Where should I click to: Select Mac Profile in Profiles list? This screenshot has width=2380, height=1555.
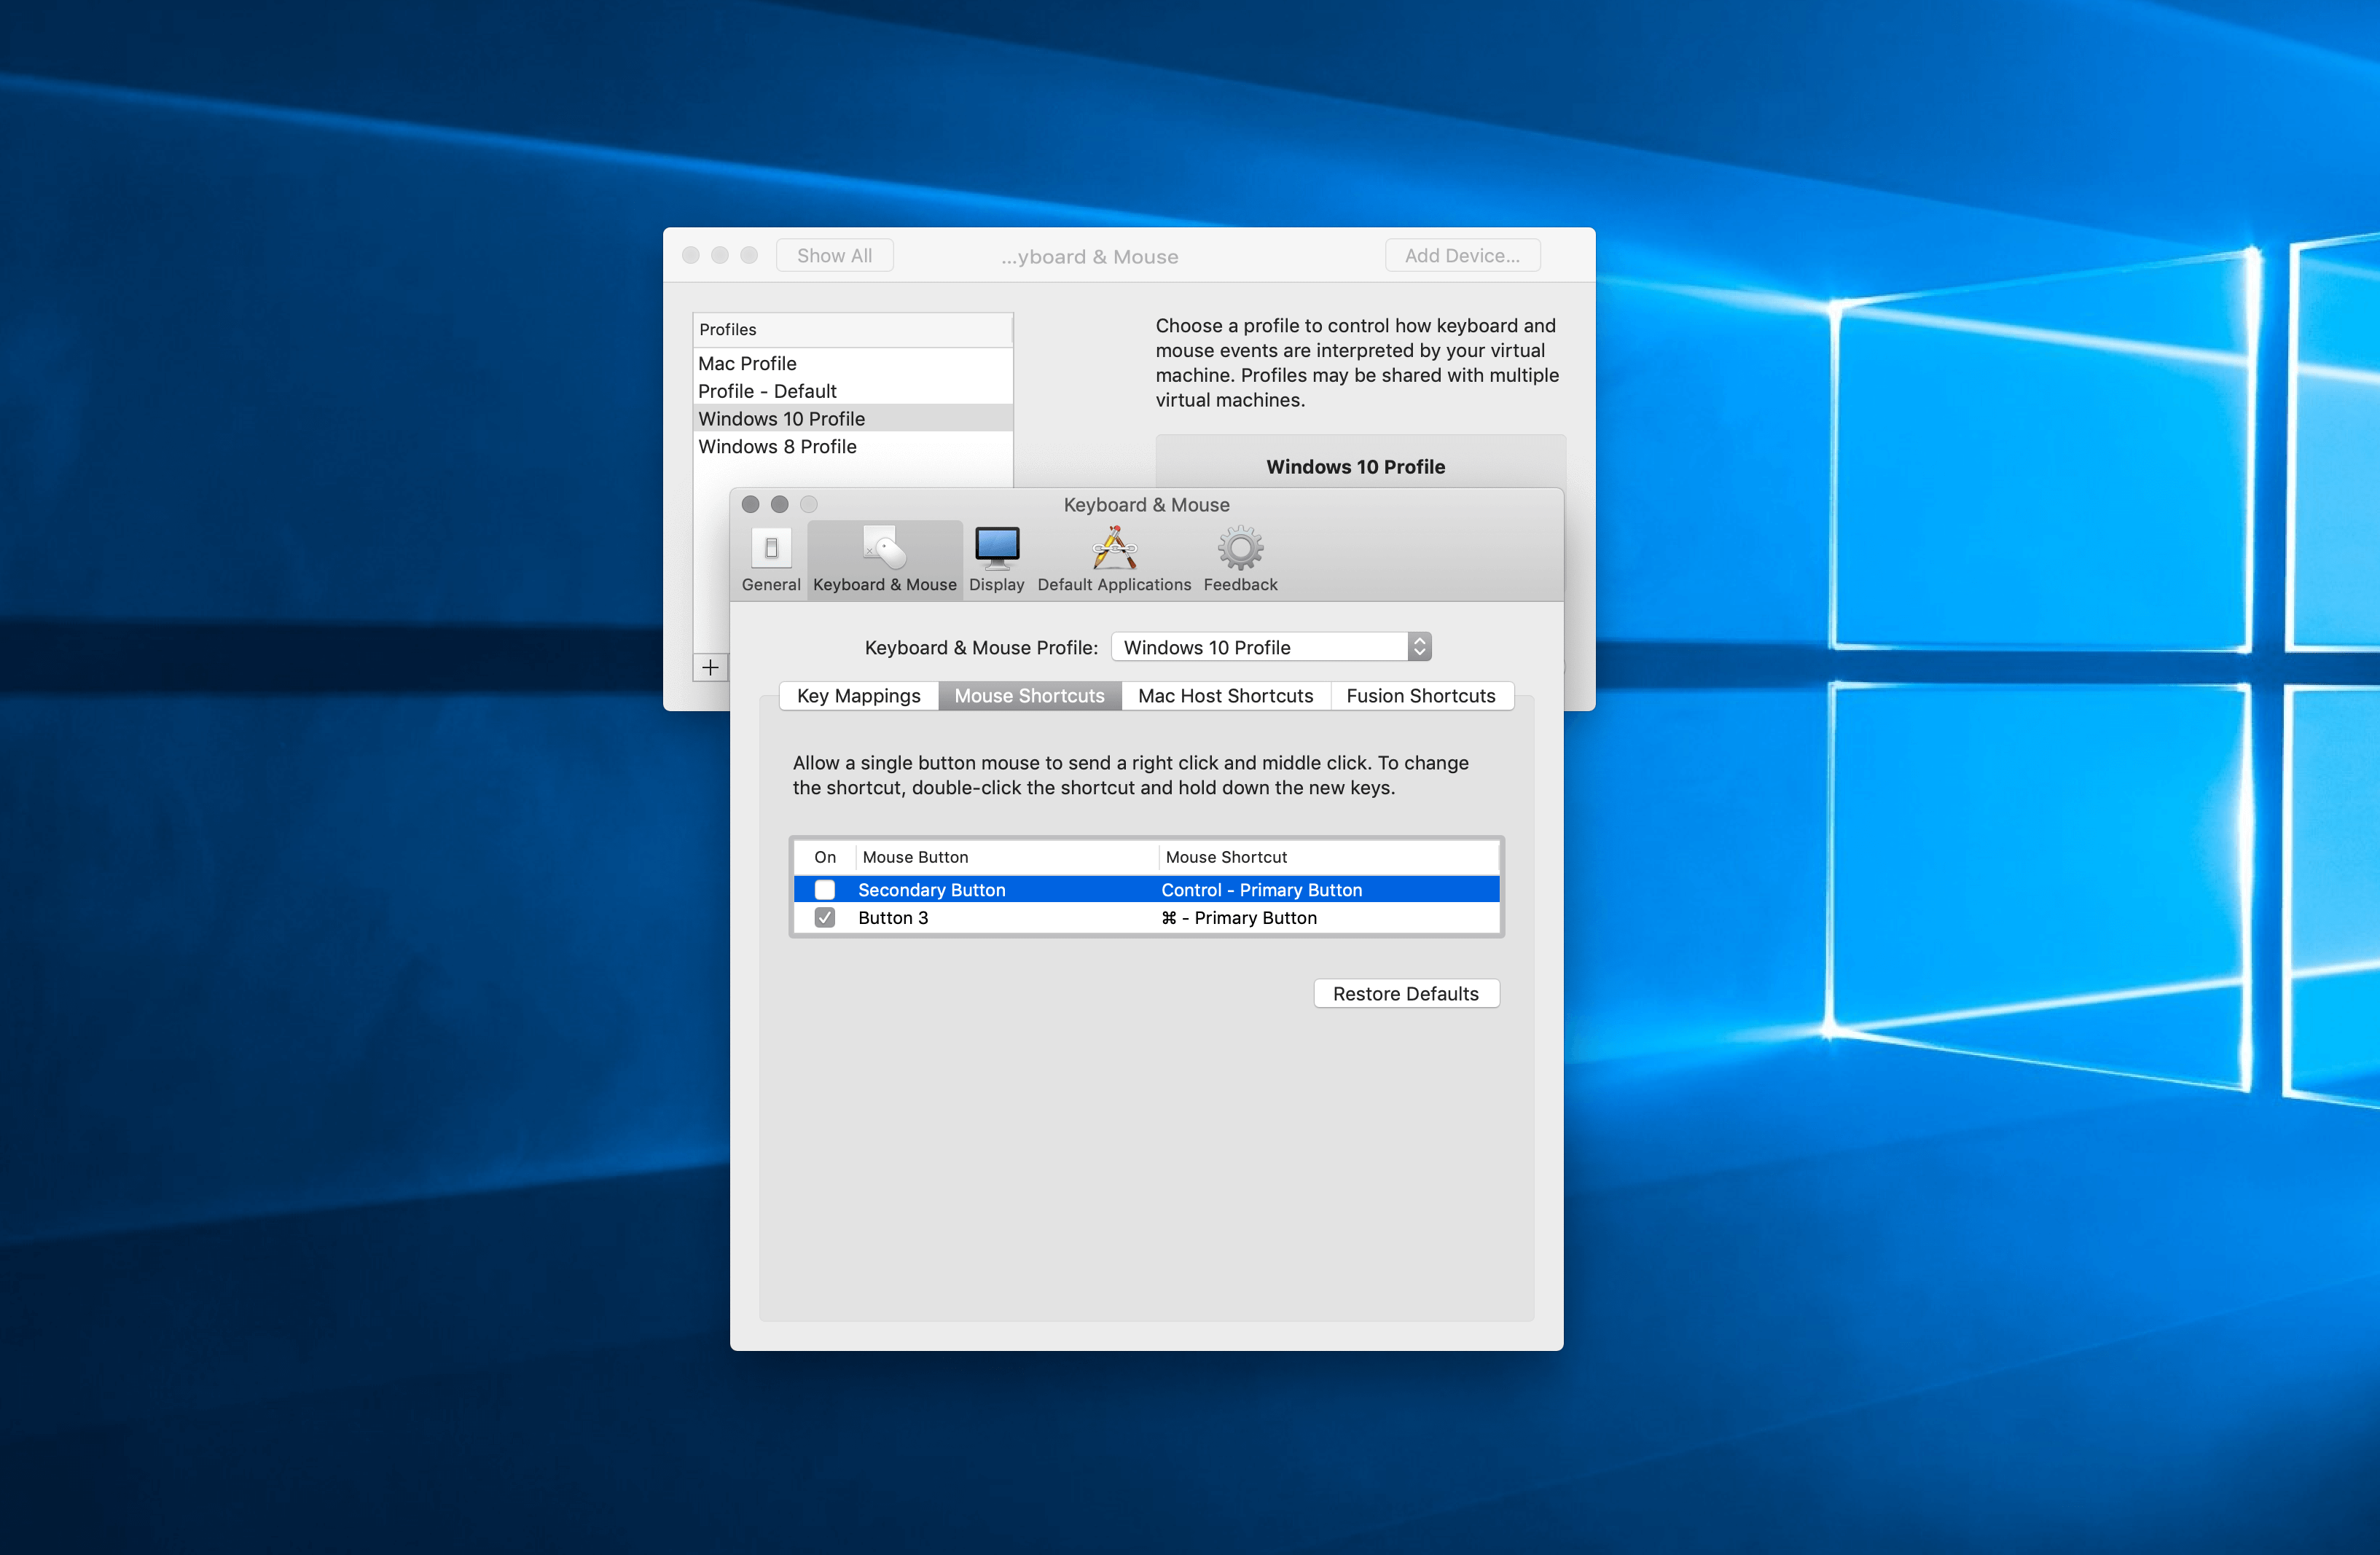pos(853,363)
